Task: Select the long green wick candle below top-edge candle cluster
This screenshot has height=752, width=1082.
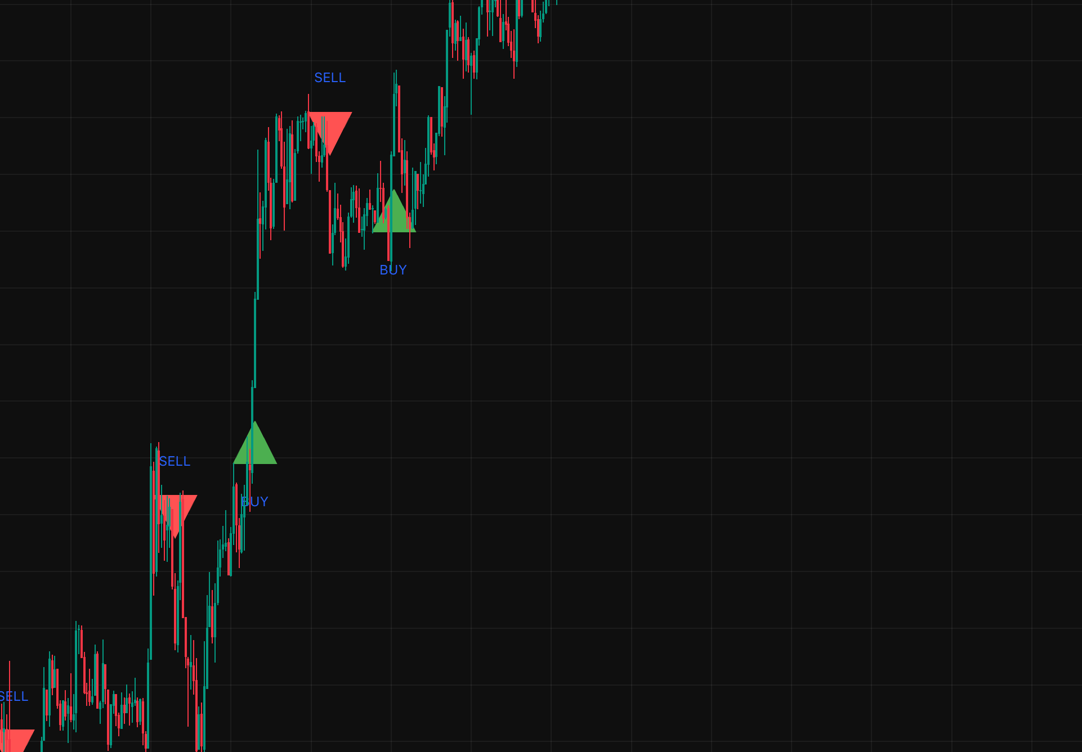Action: 471,84
